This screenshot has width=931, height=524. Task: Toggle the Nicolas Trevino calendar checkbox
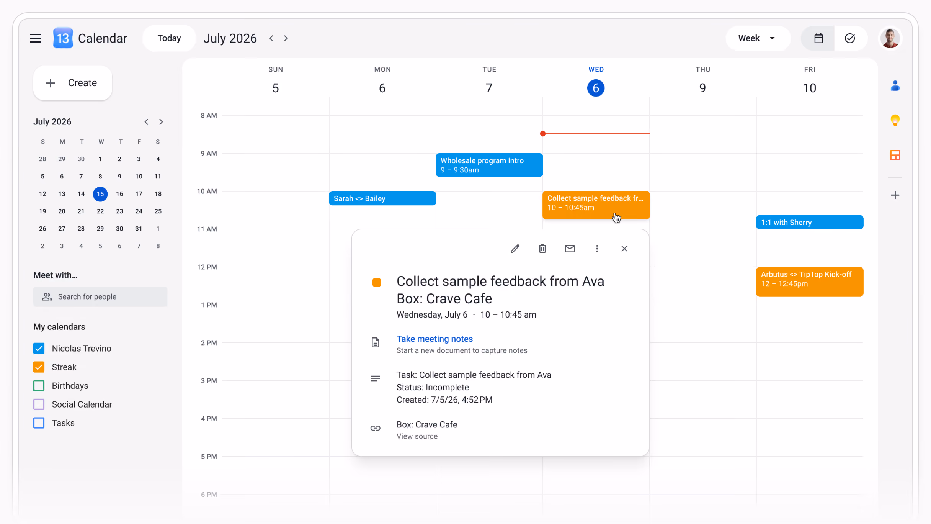pos(39,349)
